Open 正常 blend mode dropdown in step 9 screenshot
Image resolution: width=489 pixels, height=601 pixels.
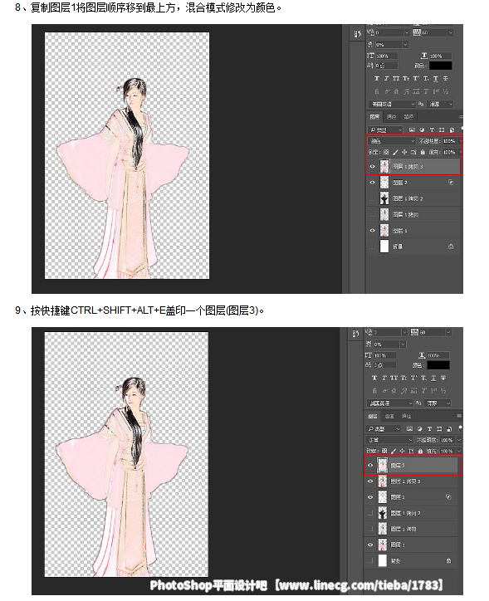389,440
